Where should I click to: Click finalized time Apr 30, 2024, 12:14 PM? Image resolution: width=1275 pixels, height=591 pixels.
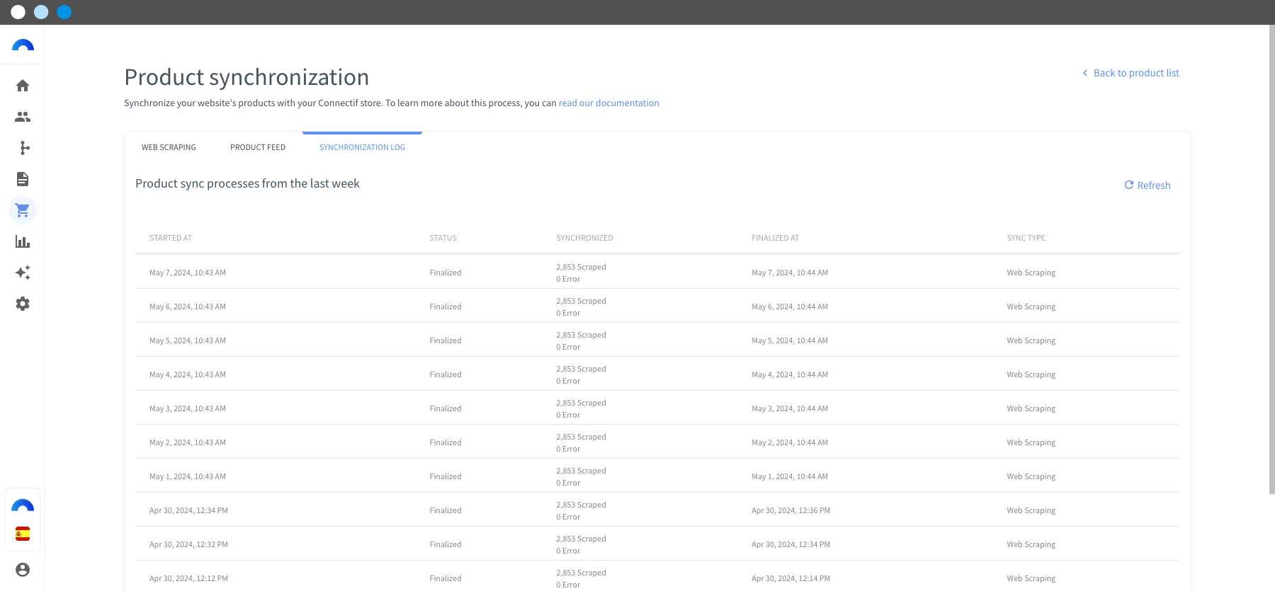pos(790,578)
